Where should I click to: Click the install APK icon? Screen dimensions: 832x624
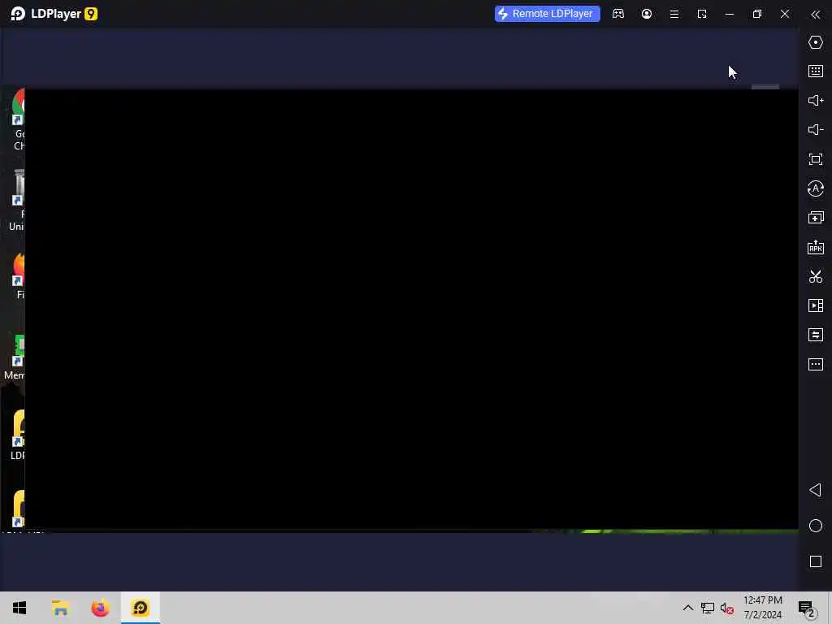pos(816,247)
